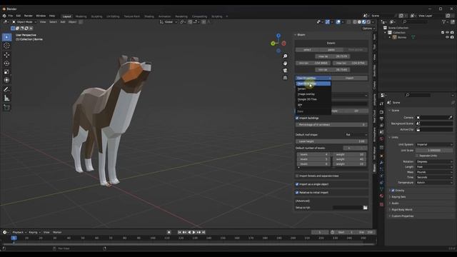Select the Bonnie object in outliner
Screen dimensions: 457x257
[x=402, y=37]
